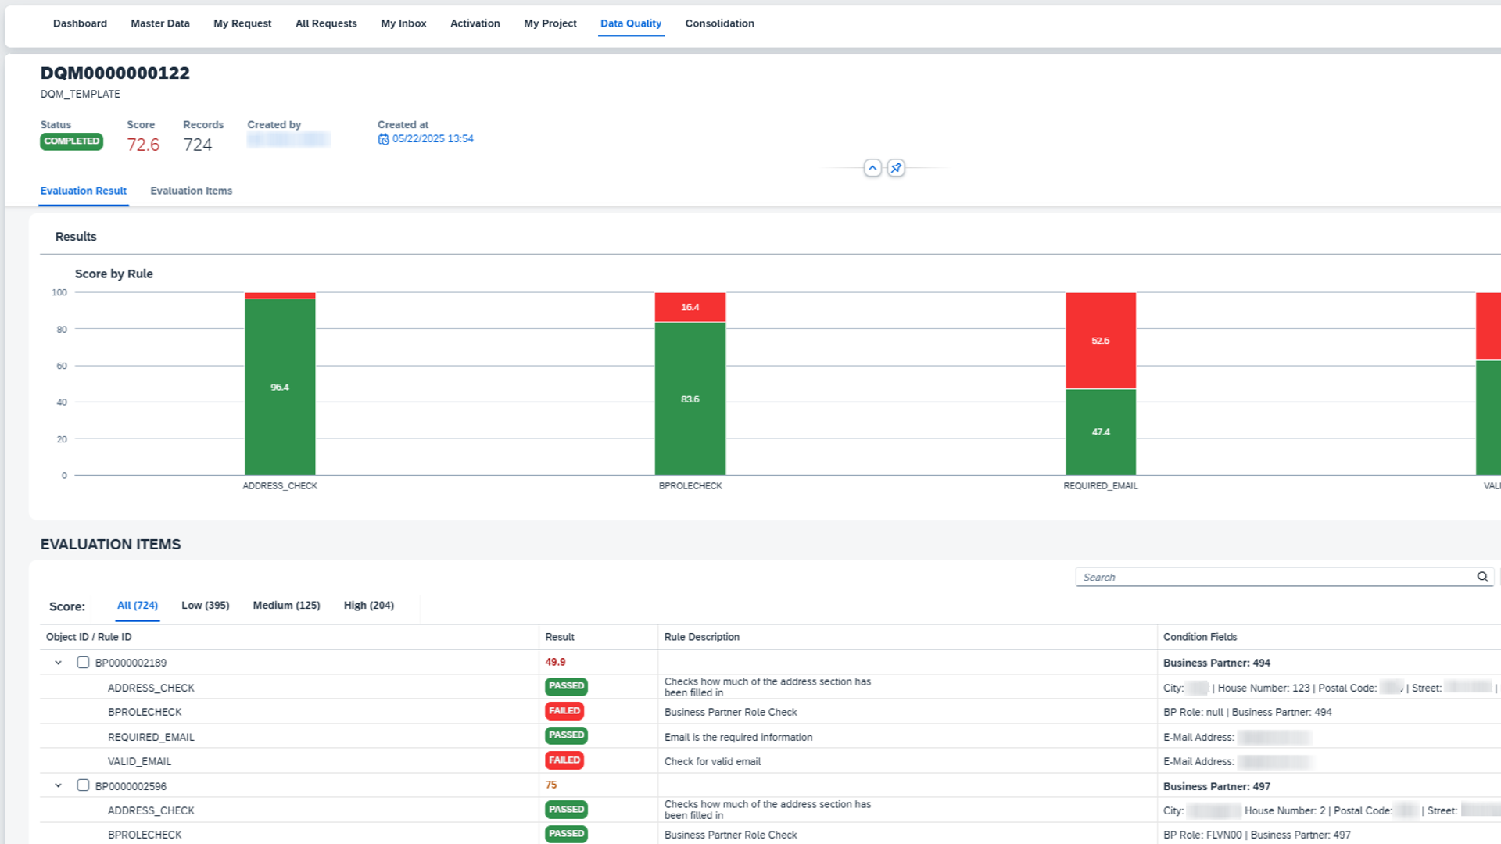The image size is (1501, 844).
Task: Filter by Low (395) score
Action: [x=205, y=606]
